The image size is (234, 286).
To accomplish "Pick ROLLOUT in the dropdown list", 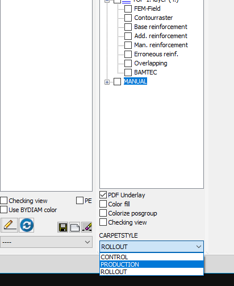I will click(x=152, y=272).
